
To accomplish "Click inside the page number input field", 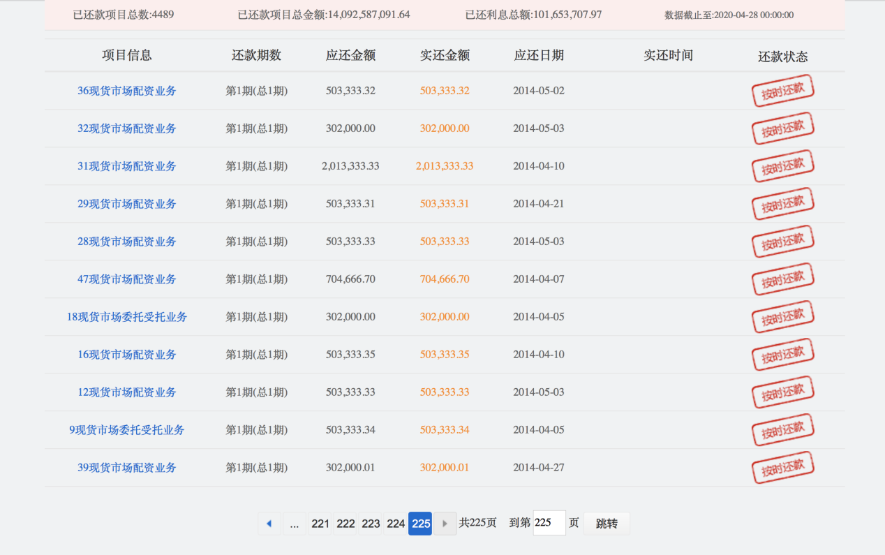I will tap(549, 523).
